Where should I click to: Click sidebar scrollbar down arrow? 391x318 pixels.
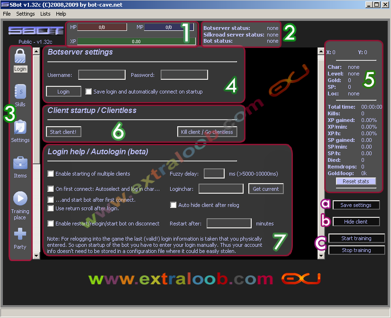click(36, 255)
